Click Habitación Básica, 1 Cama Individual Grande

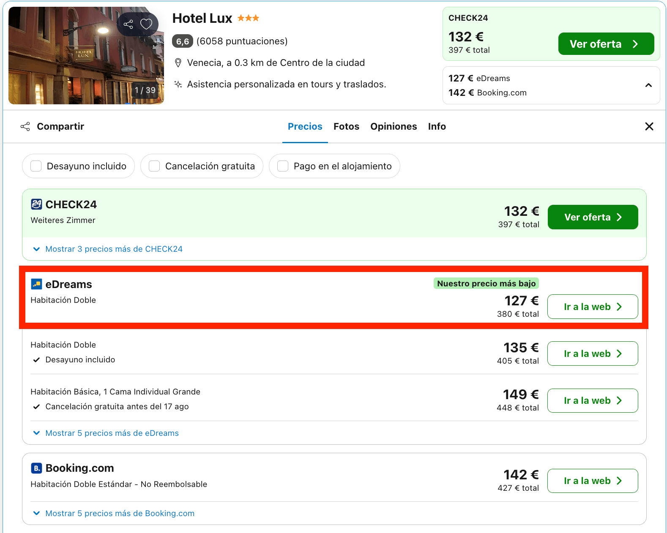point(115,392)
